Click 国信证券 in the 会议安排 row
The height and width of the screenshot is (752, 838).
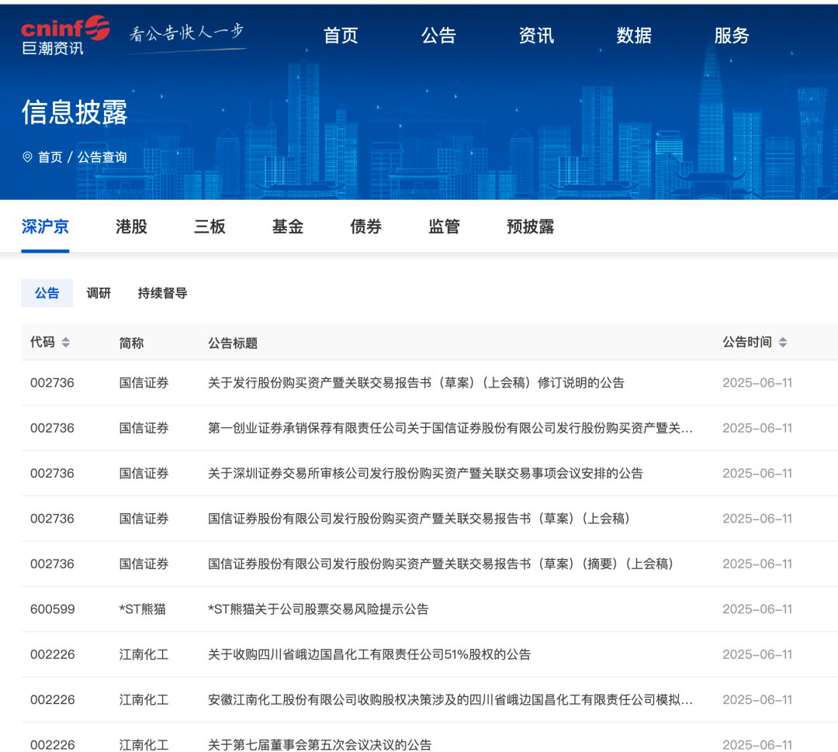[x=144, y=473]
